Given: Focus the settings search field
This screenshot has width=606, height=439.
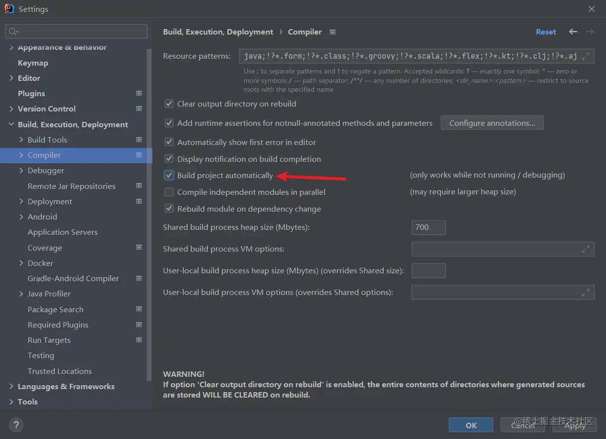Looking at the screenshot, I should tap(76, 32).
